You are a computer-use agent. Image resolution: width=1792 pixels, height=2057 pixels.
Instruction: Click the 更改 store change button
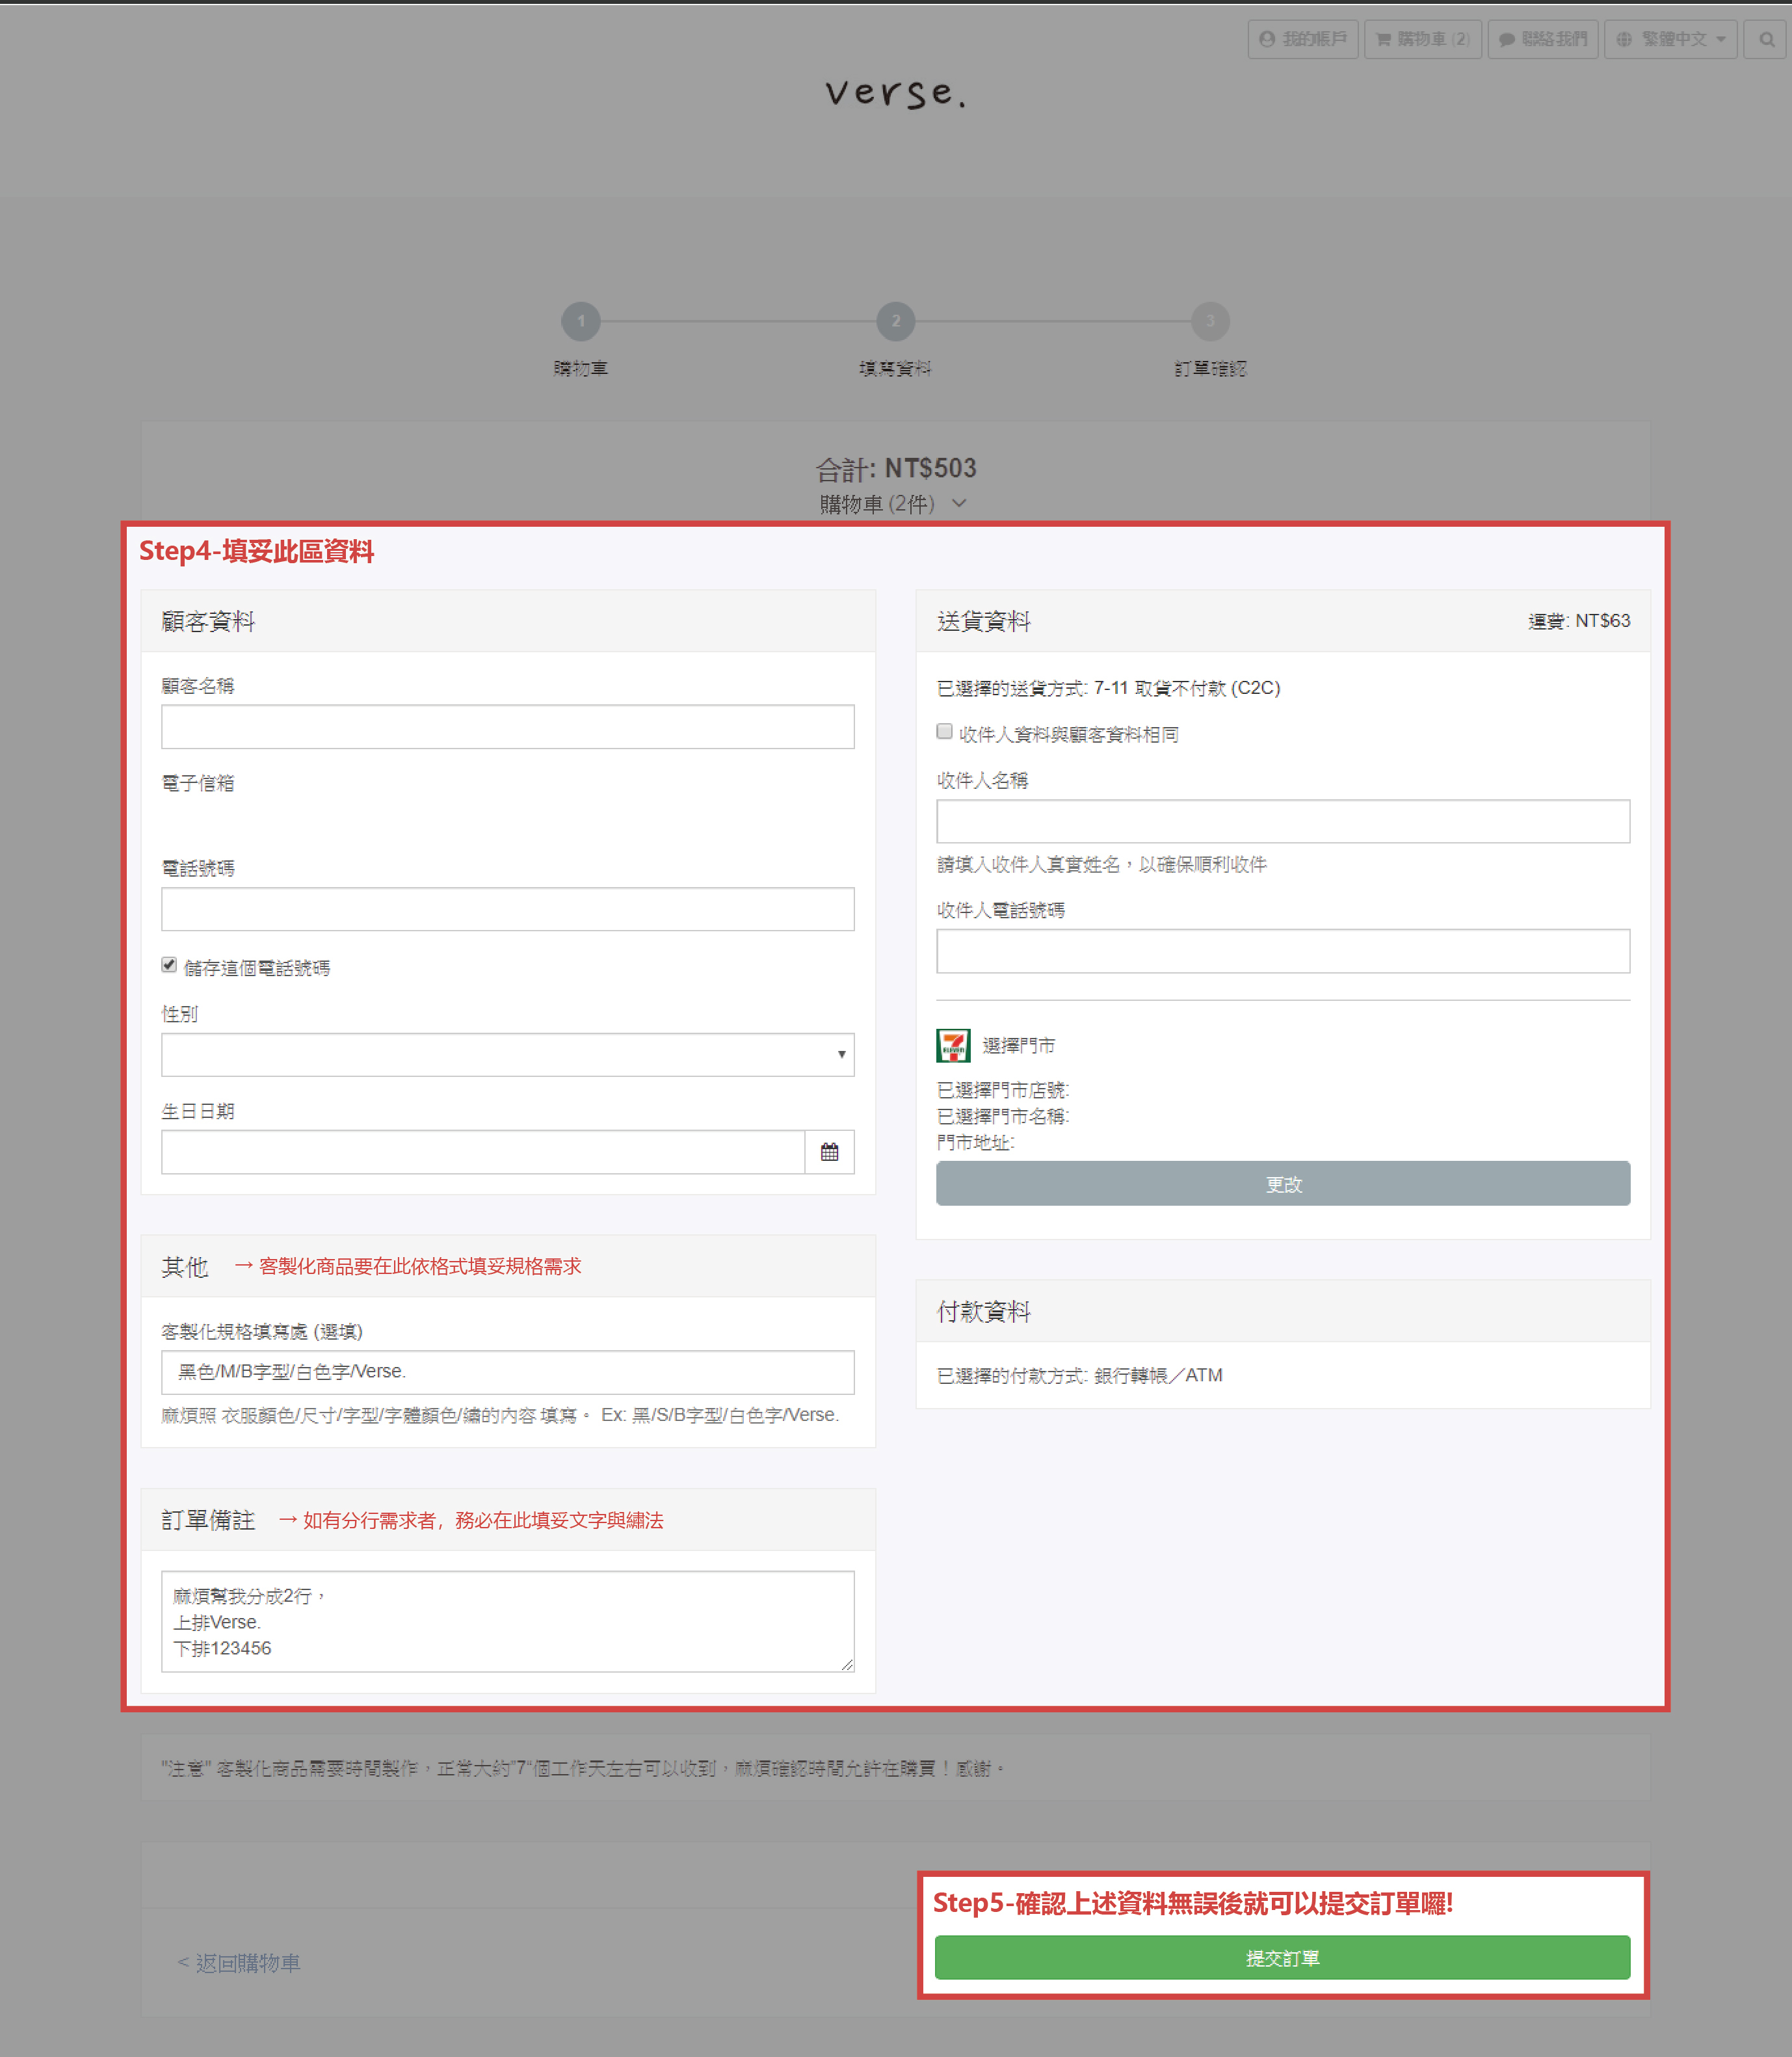1282,1184
